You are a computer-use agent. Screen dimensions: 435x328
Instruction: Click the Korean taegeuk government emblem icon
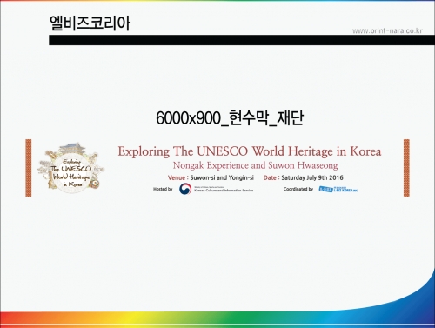(x=185, y=189)
